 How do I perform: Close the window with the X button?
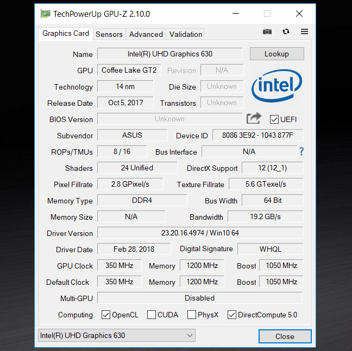click(299, 14)
